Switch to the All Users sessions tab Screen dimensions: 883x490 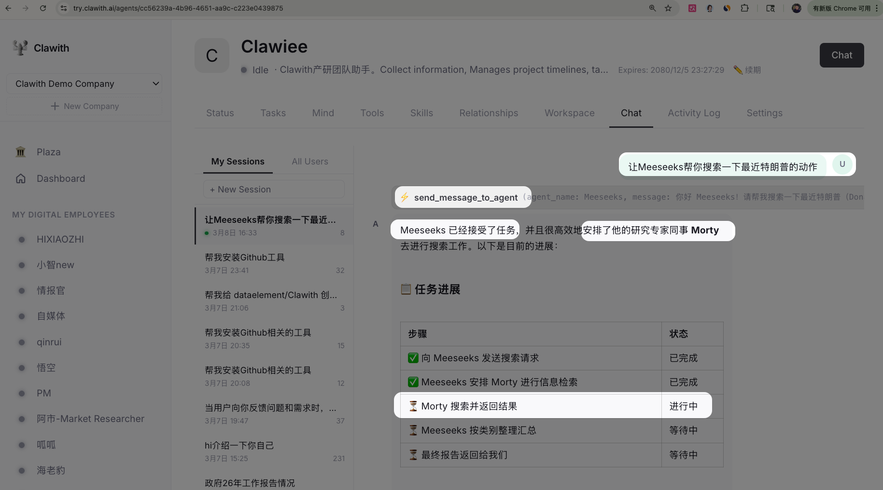309,162
